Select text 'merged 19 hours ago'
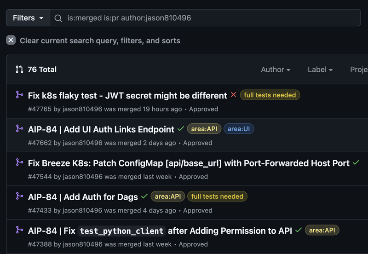Viewport: 368px width, 254px height. coord(150,109)
